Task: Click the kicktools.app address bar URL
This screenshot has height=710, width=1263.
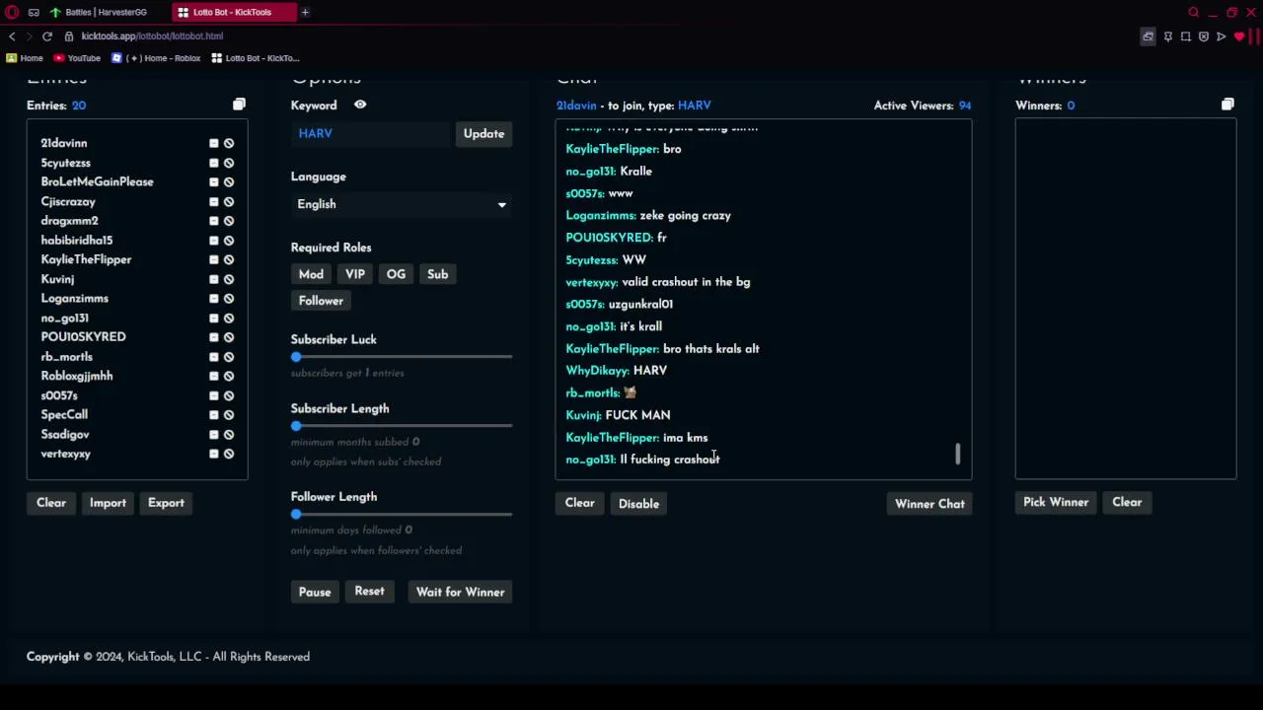Action: [152, 36]
